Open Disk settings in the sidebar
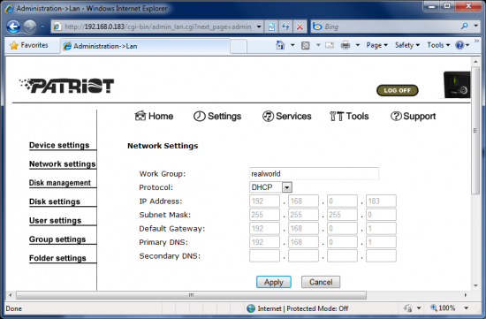The width and height of the screenshot is (486, 319). pyautogui.click(x=55, y=201)
